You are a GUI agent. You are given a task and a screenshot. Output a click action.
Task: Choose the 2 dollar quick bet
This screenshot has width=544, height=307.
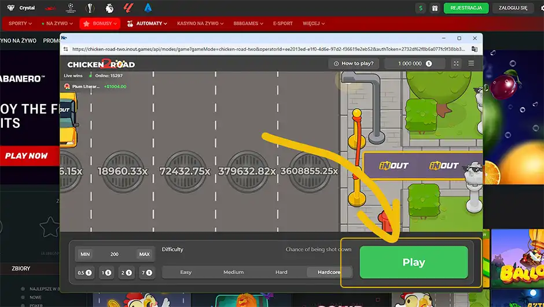tap(126, 273)
